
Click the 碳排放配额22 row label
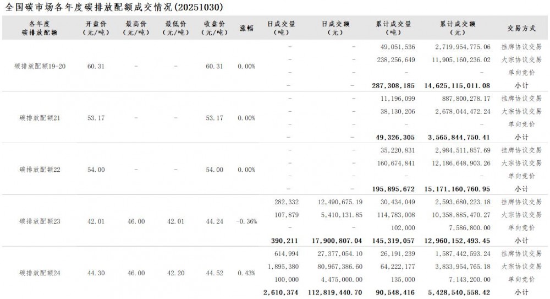tap(40, 170)
